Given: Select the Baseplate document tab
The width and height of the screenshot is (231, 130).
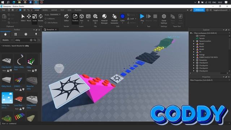Looking at the screenshot, I should click(x=50, y=30).
